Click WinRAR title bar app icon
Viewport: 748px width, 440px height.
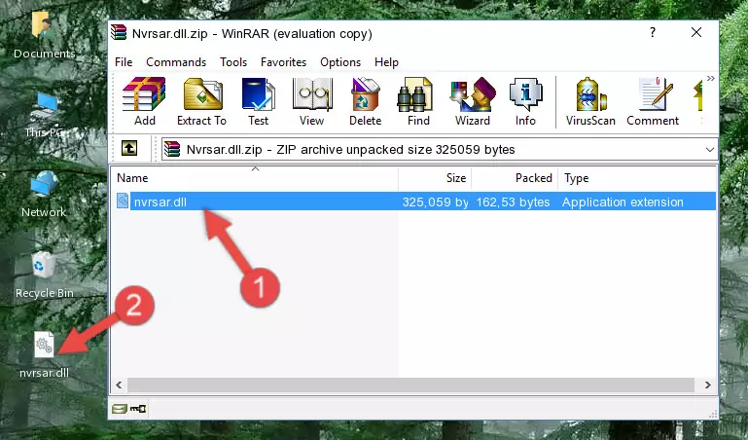[x=119, y=33]
